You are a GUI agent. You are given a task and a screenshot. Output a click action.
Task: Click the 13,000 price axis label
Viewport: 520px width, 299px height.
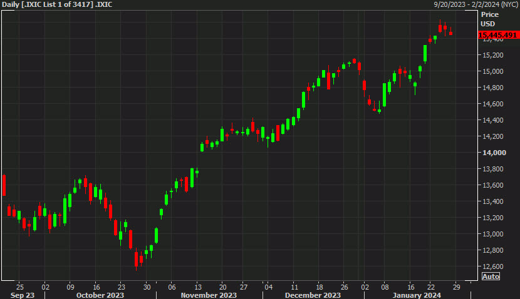tap(493, 234)
